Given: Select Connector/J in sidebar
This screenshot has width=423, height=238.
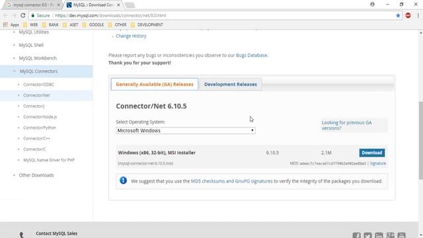Looking at the screenshot, I should click(x=34, y=106).
